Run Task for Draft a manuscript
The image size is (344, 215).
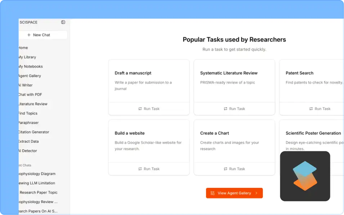coord(149,109)
